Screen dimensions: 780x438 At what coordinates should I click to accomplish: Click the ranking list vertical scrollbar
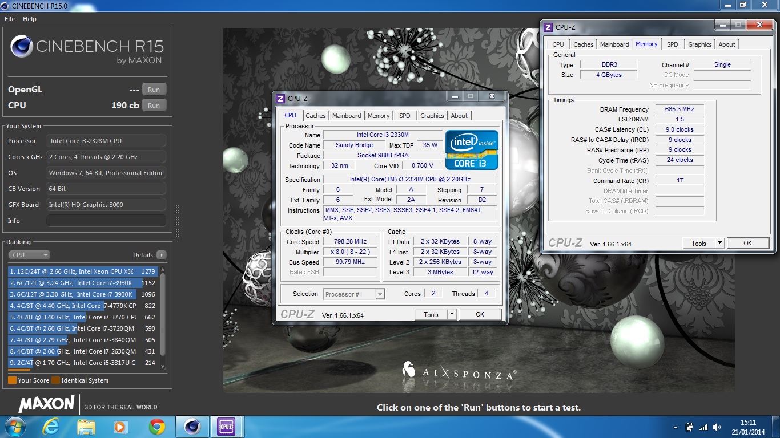pos(163,318)
